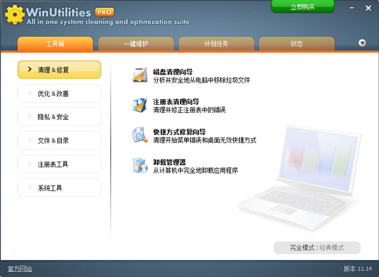The height and width of the screenshot is (277, 379).
Task: Select 系统工具 category
Action: click(x=59, y=187)
